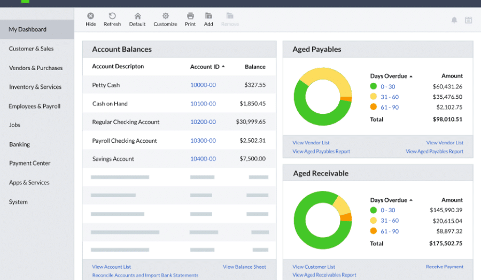Click 0 - 30 in Aged Payables

click(388, 87)
